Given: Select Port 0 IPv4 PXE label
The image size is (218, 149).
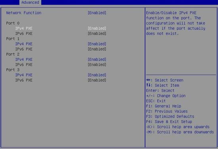Looking at the screenshot, I should [24, 28].
